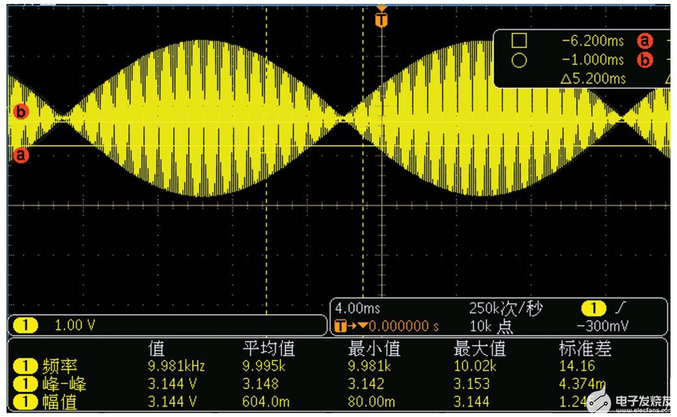This screenshot has height=417, width=677.
Task: Select the 峰-峰 measurement label
Action: (x=64, y=384)
